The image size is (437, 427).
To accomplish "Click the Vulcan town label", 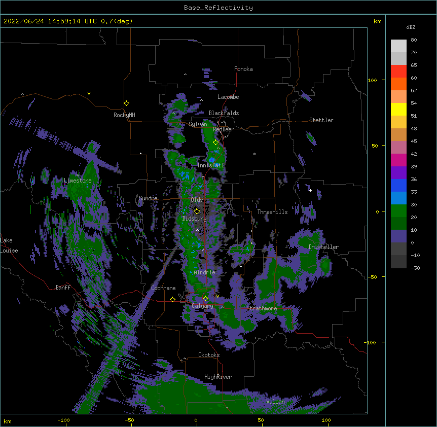I will pos(275,402).
